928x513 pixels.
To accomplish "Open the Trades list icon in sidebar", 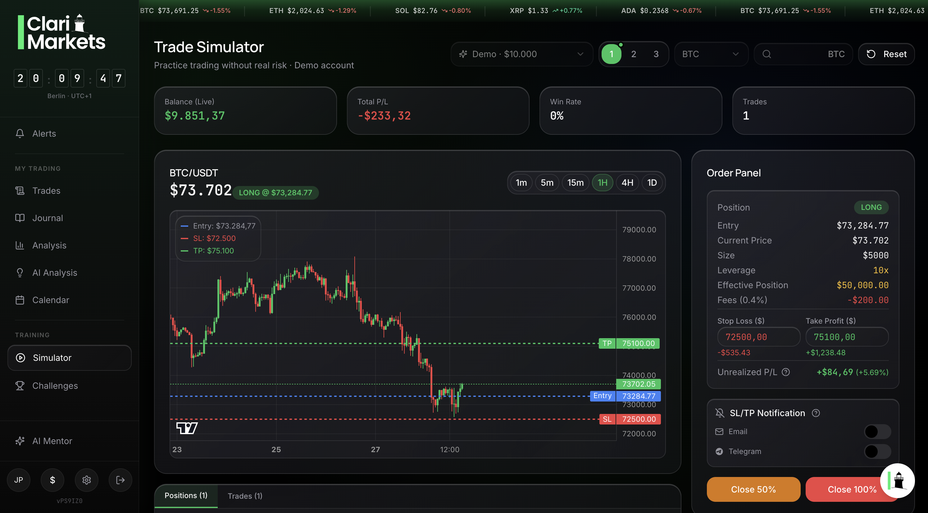I will click(x=20, y=191).
